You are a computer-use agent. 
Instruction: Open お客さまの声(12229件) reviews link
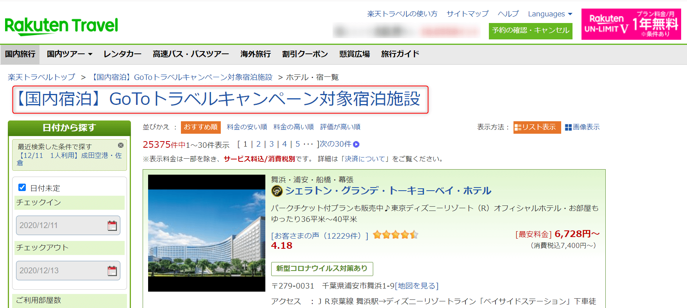pyautogui.click(x=320, y=236)
